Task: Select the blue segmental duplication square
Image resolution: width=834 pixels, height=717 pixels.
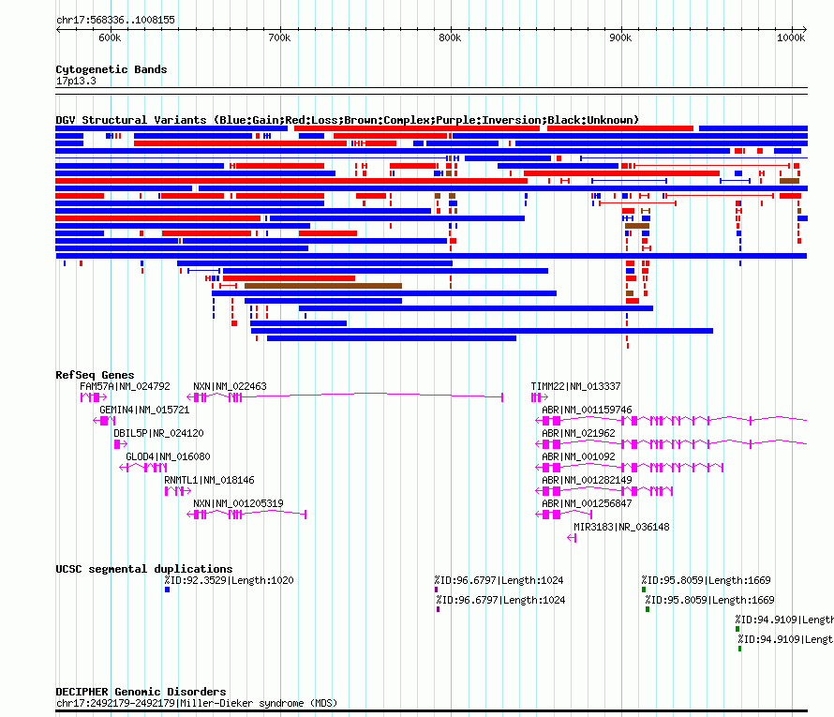Action: (x=167, y=590)
